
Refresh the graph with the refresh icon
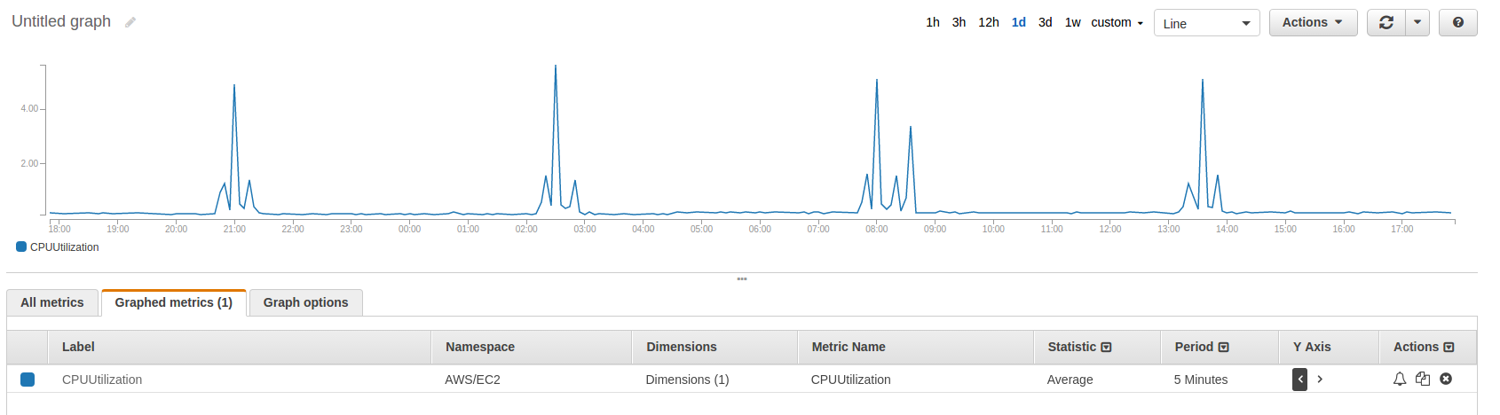click(1386, 23)
